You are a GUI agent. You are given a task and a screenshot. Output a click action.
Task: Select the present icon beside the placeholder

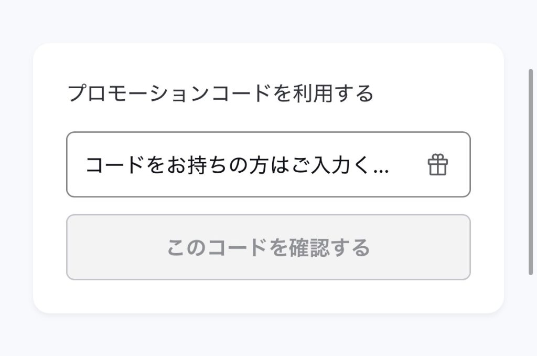(x=437, y=165)
